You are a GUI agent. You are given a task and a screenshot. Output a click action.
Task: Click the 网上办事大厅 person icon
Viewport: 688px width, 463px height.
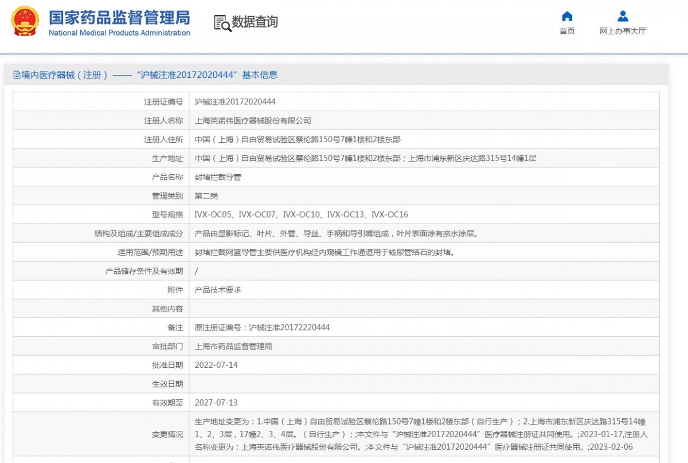623,16
